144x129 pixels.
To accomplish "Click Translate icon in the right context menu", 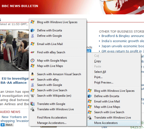I will coord(90,118).
